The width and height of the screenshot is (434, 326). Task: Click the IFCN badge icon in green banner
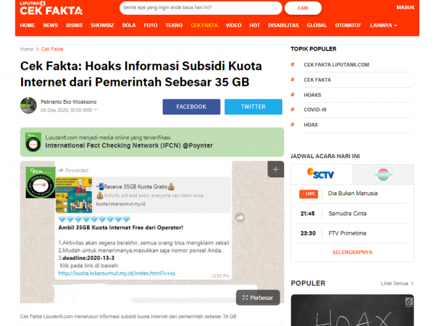coord(33,142)
